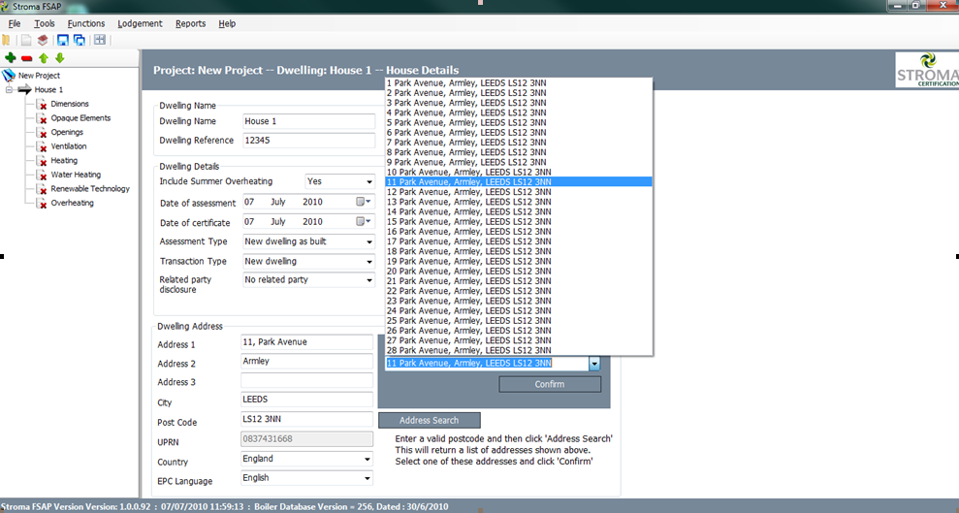Select the New Project tree root label
Image resolution: width=959 pixels, height=513 pixels.
[39, 76]
